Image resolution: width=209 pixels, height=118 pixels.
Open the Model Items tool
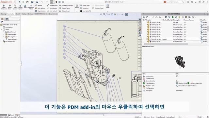pyautogui.click(x=10, y=7)
